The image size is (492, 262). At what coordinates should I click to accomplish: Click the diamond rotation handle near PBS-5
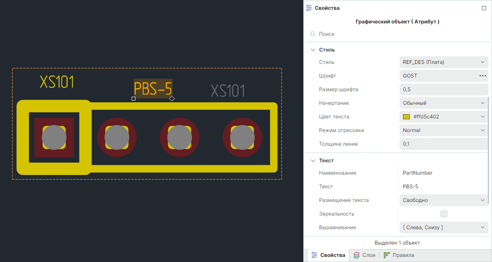point(172,98)
